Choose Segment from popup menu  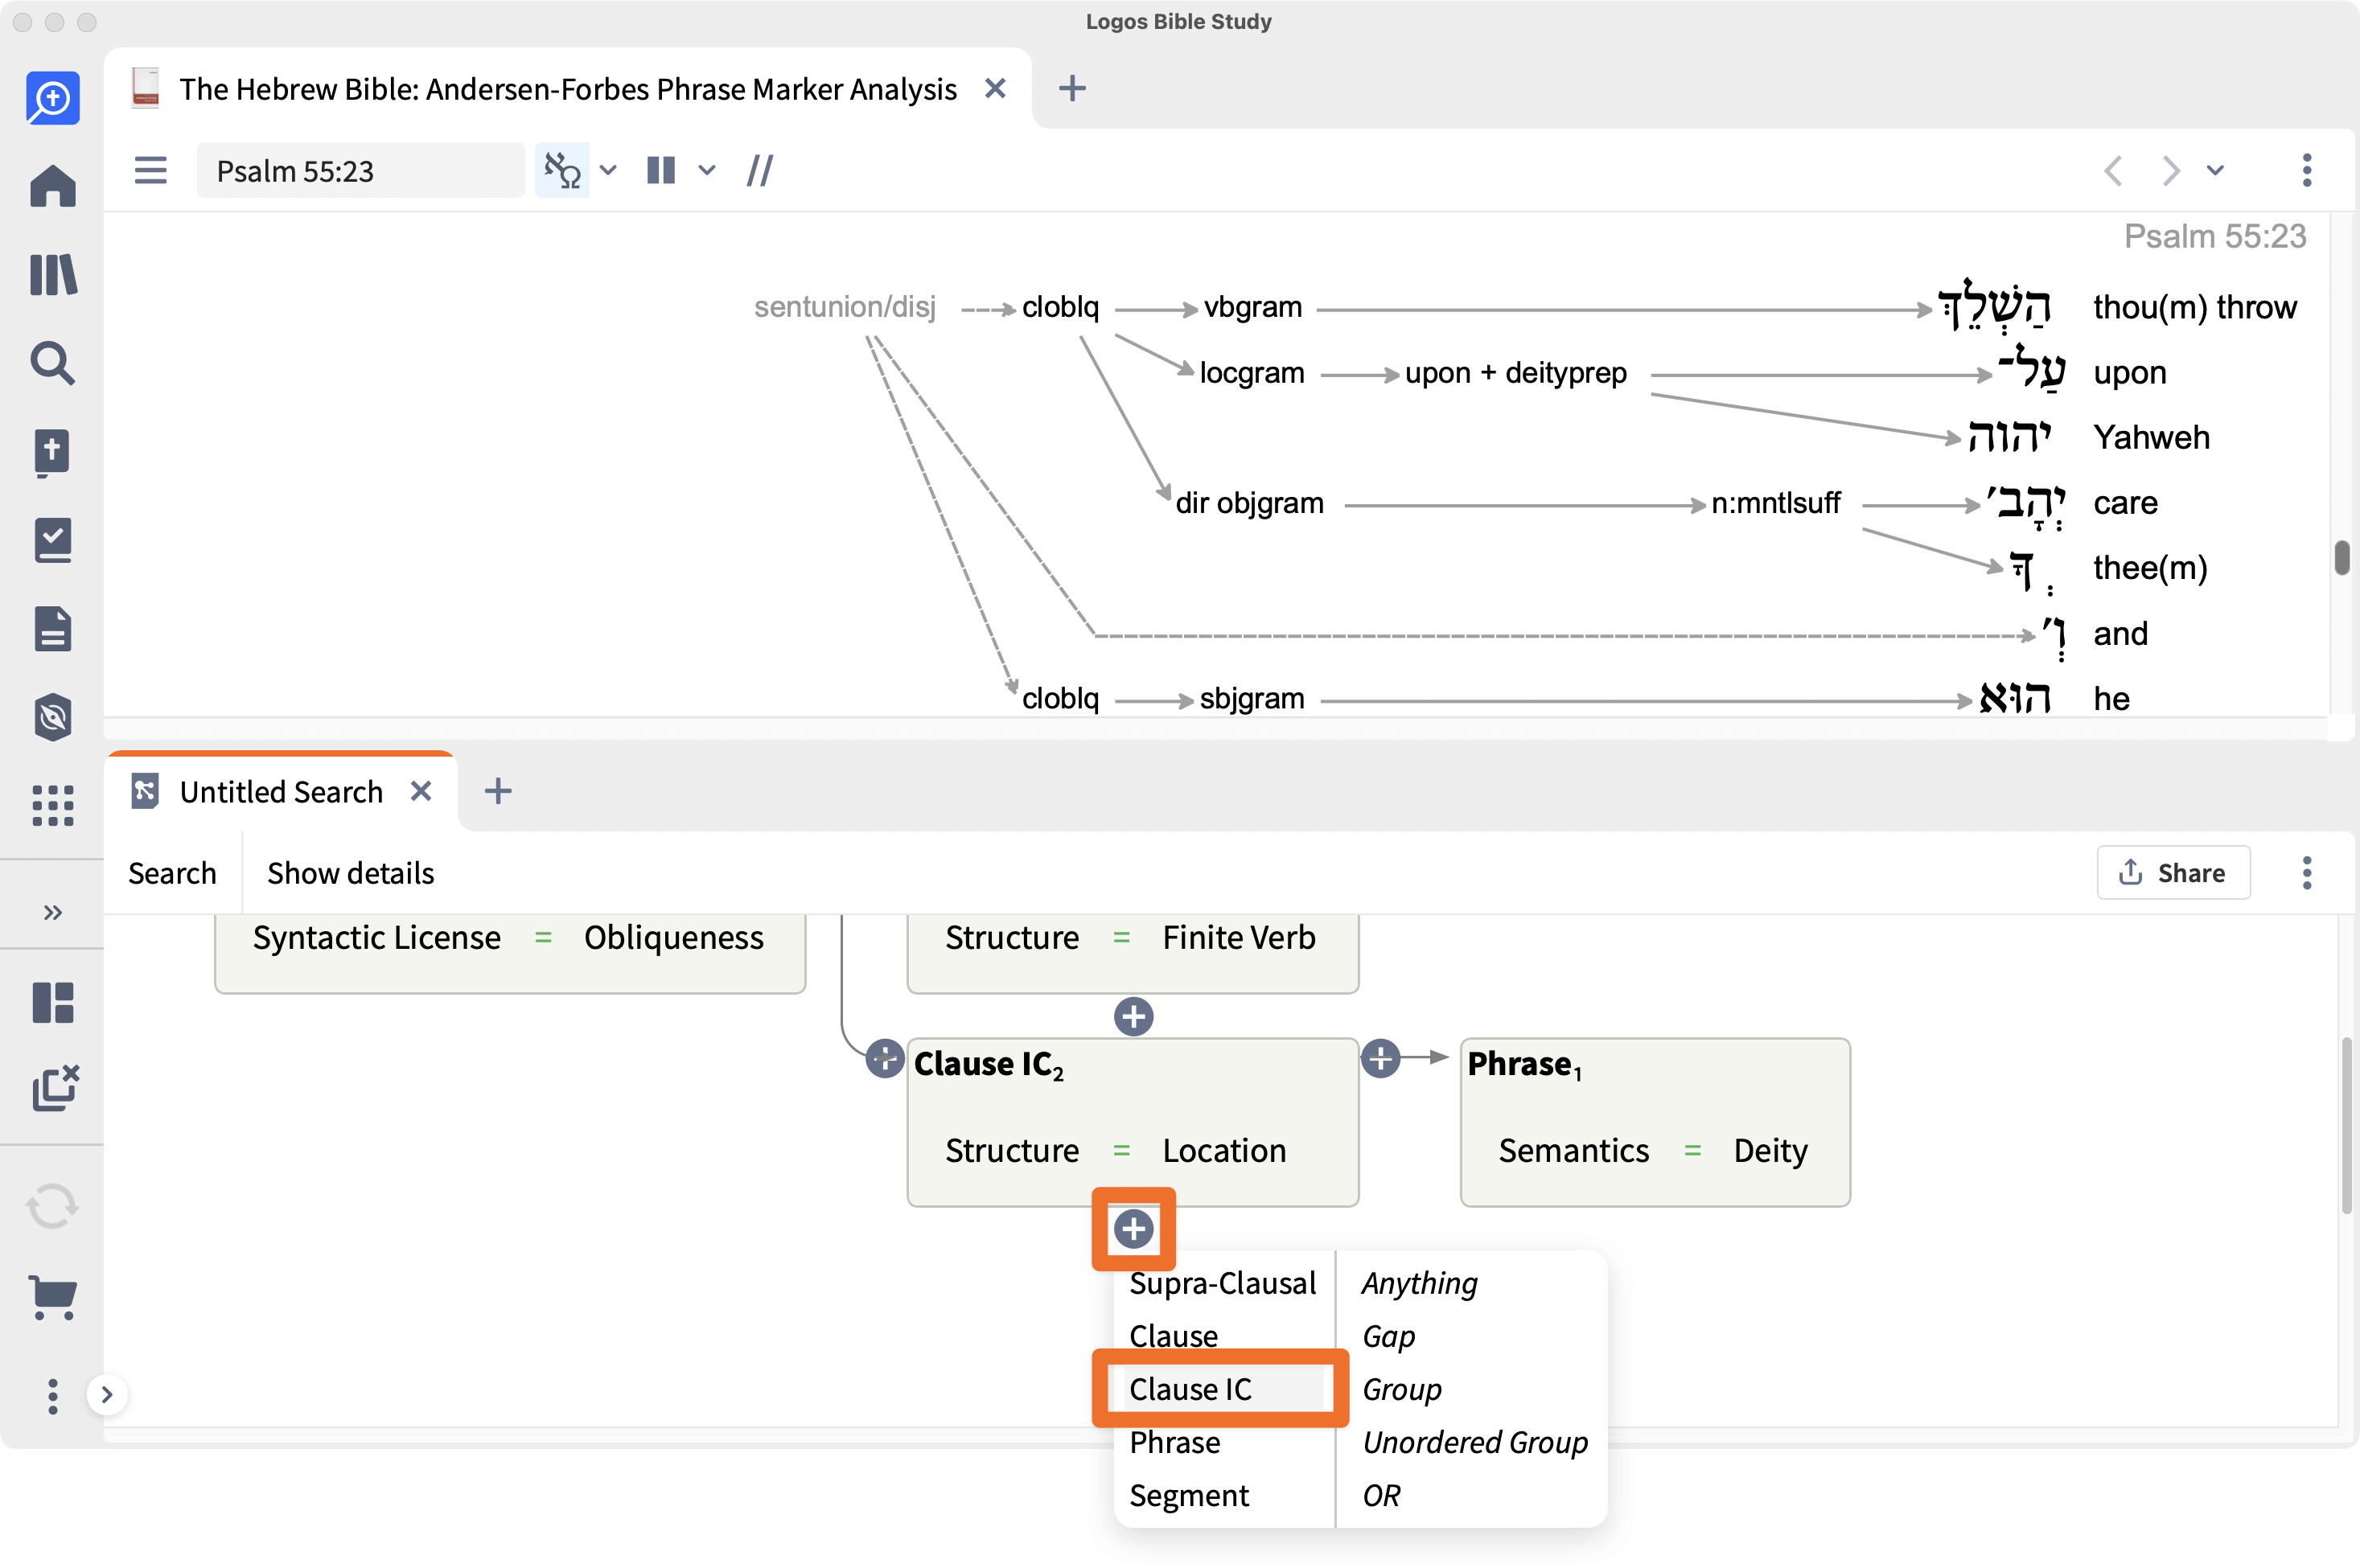pos(1190,1495)
